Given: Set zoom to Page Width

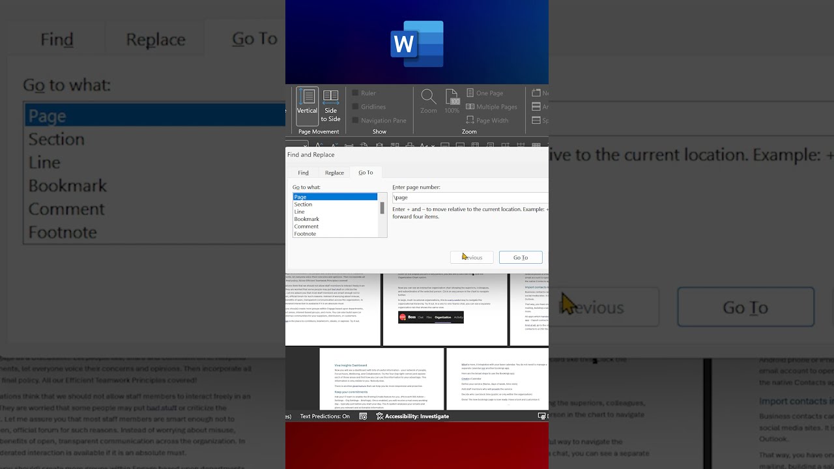Looking at the screenshot, I should click(487, 121).
